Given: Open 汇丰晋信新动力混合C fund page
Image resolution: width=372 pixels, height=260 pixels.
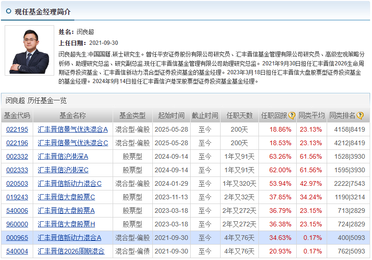Looking at the screenshot, I should [x=70, y=183].
